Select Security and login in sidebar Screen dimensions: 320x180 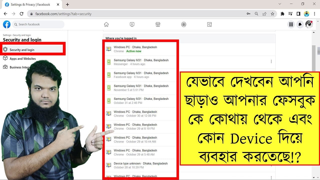click(33, 50)
